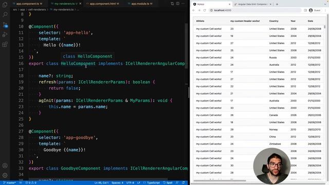Split the editor to the right
Screen dimensions: 329x185
[x=178, y=4]
